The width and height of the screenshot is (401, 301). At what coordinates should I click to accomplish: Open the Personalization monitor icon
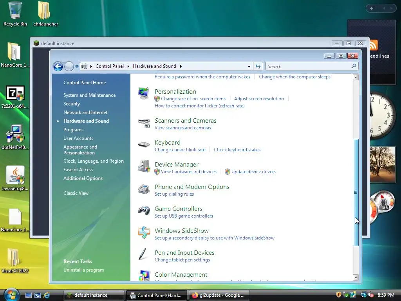(x=143, y=93)
